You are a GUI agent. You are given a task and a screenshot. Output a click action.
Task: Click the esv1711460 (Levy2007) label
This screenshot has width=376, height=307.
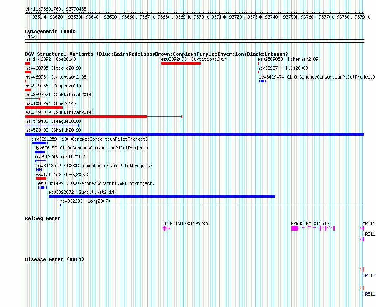coord(62,174)
